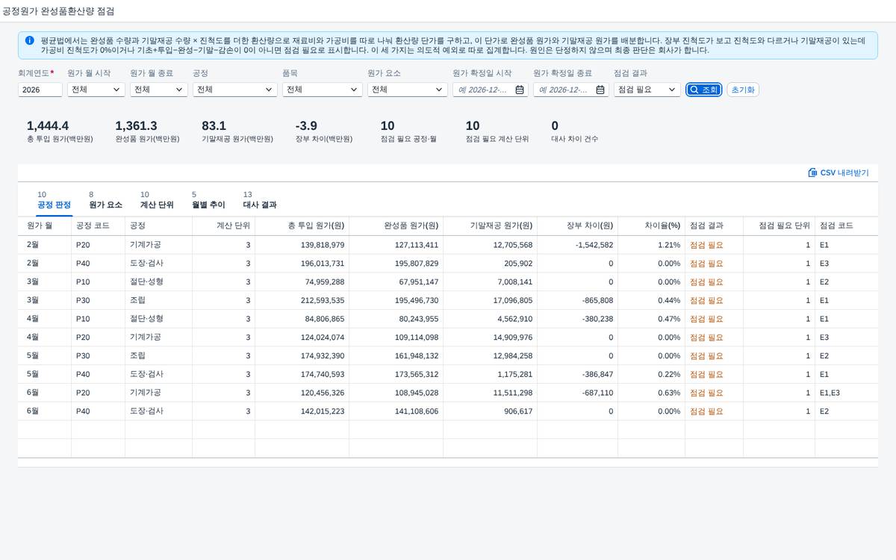This screenshot has width=896, height=560.
Task: Click the magnifier 조회 search button
Action: pos(704,90)
